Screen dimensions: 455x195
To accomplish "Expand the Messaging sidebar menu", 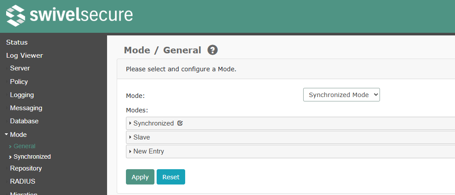I will tap(26, 108).
